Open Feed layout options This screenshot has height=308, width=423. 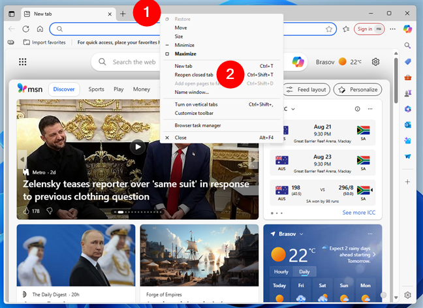tap(306, 89)
